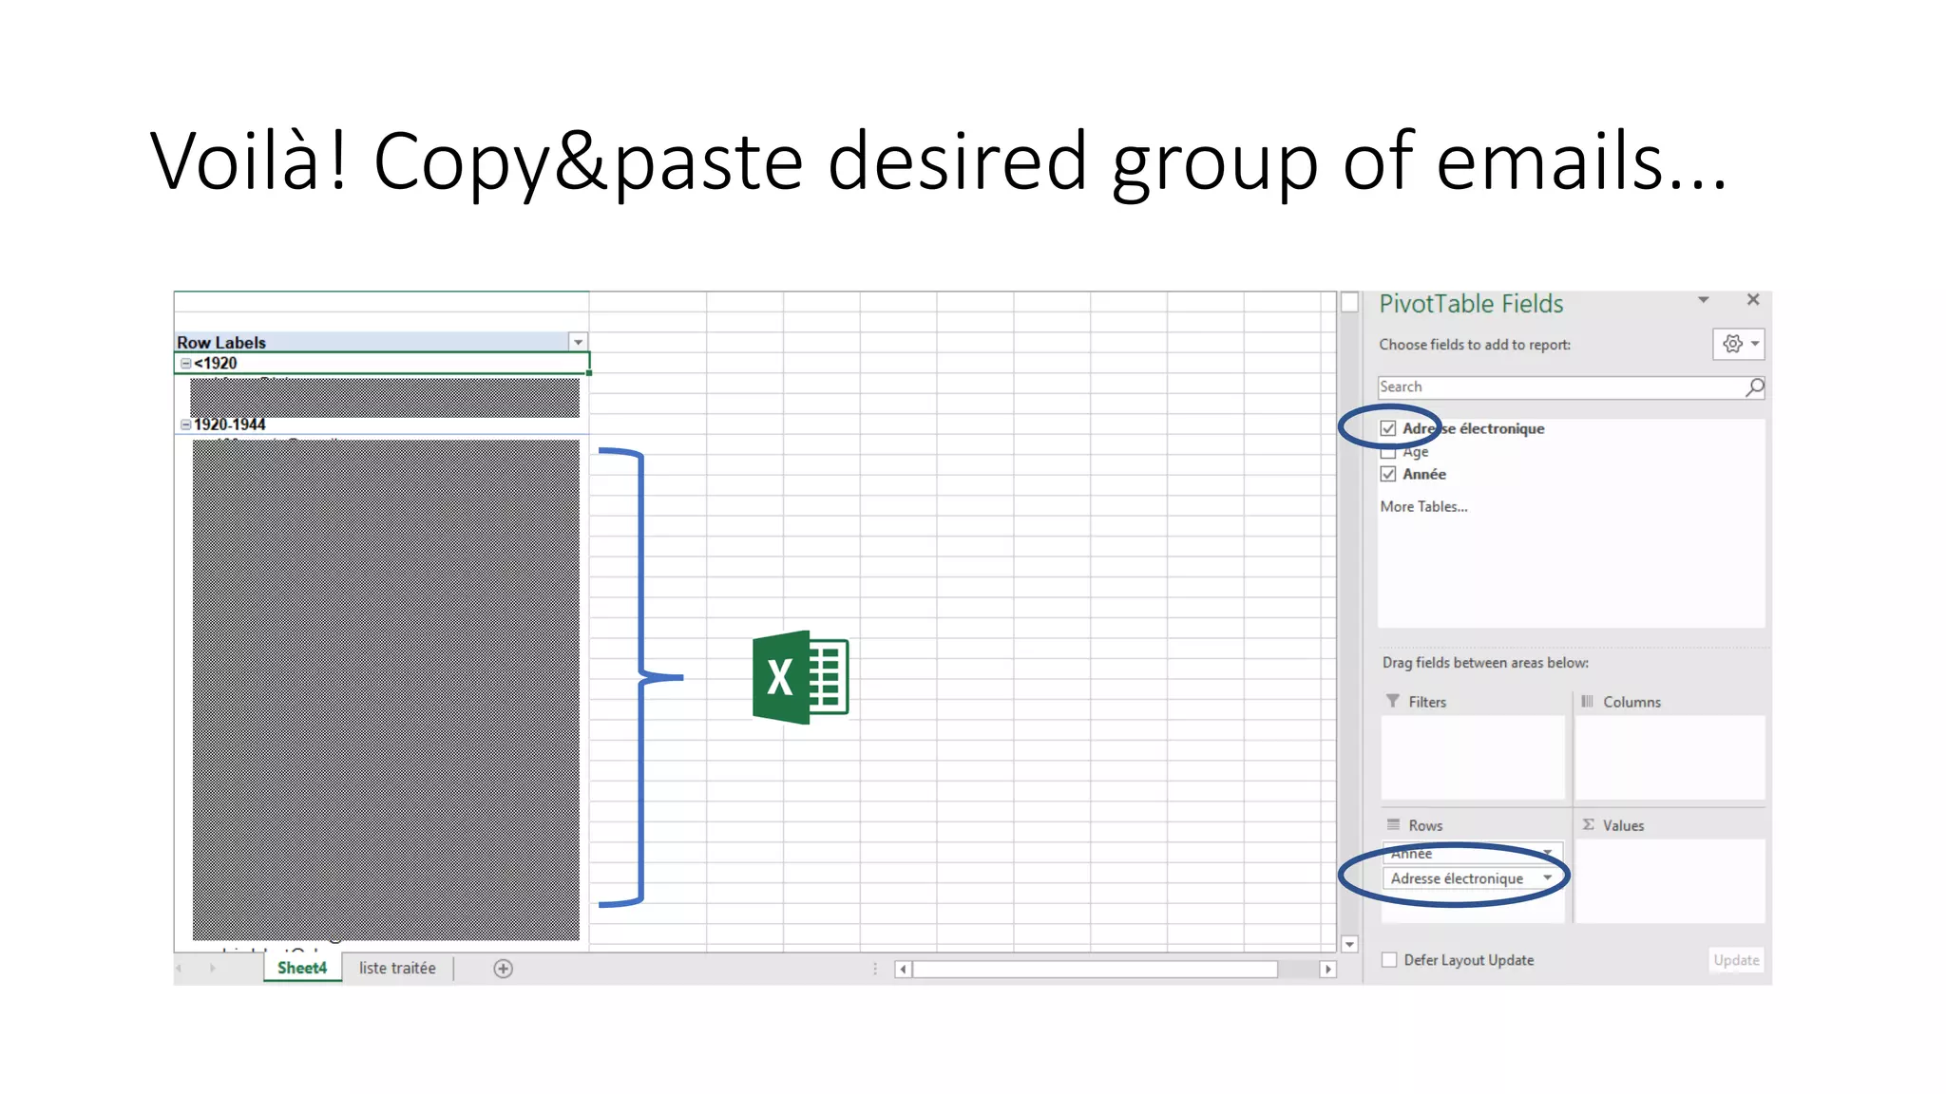The height and width of the screenshot is (1094, 1946).
Task: Add a new sheet with plus icon
Action: tap(504, 969)
